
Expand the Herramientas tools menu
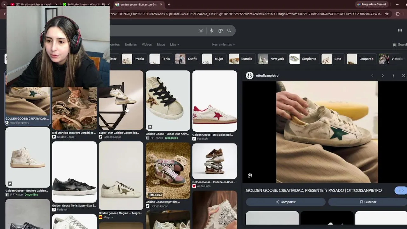coord(224,45)
